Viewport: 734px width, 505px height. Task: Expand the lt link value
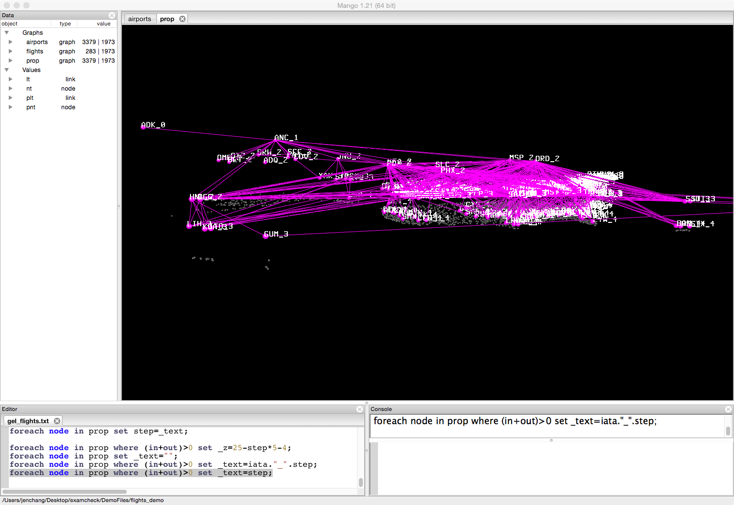(10, 79)
